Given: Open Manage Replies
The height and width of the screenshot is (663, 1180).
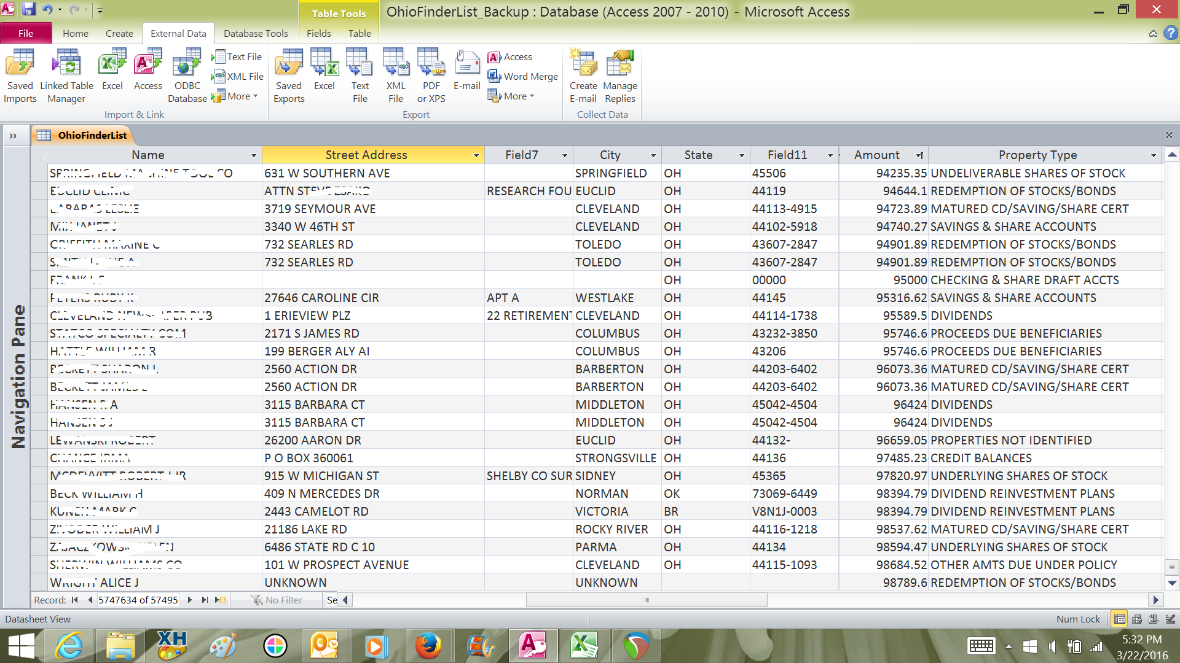Looking at the screenshot, I should pos(620,76).
